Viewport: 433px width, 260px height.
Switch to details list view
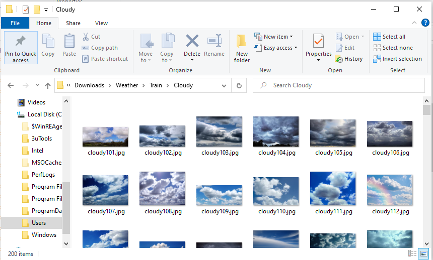click(412, 253)
